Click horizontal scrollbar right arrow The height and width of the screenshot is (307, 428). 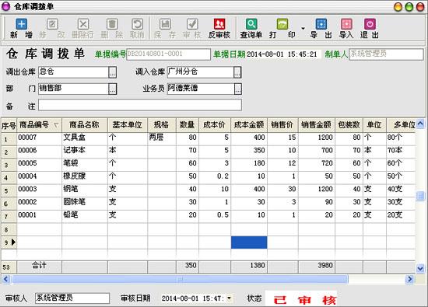[x=409, y=279]
